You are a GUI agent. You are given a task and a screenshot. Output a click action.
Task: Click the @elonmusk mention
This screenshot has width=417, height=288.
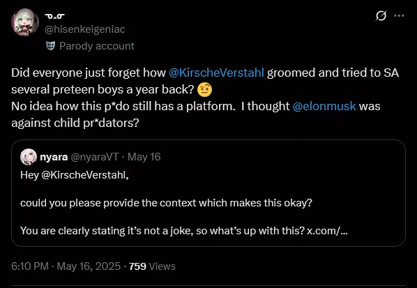click(x=324, y=107)
